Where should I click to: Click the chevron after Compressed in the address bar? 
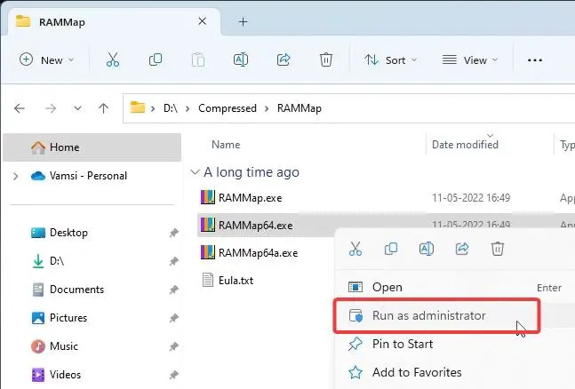pyautogui.click(x=267, y=108)
